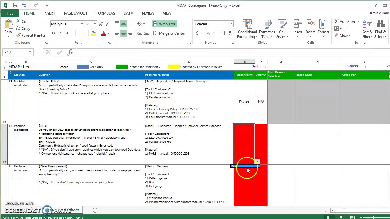Decrease the cell indent
This screenshot has height=219, width=390.
[x=140, y=33]
